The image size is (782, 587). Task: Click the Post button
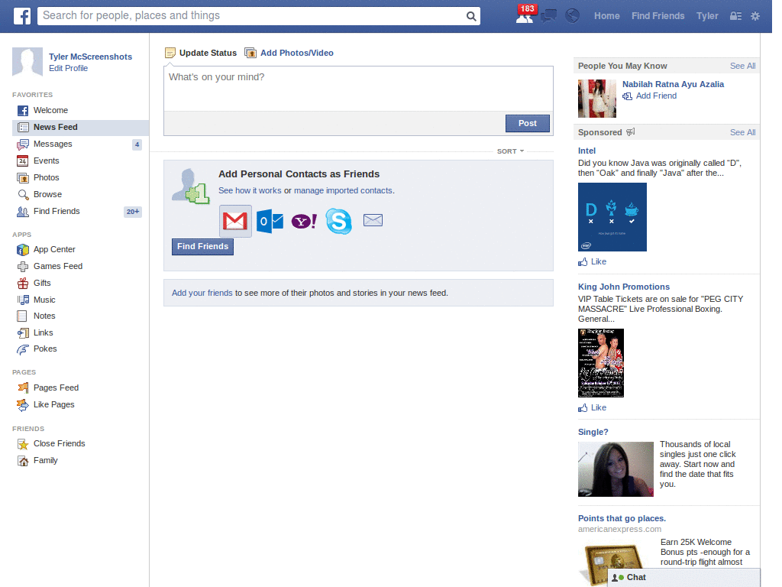[527, 123]
